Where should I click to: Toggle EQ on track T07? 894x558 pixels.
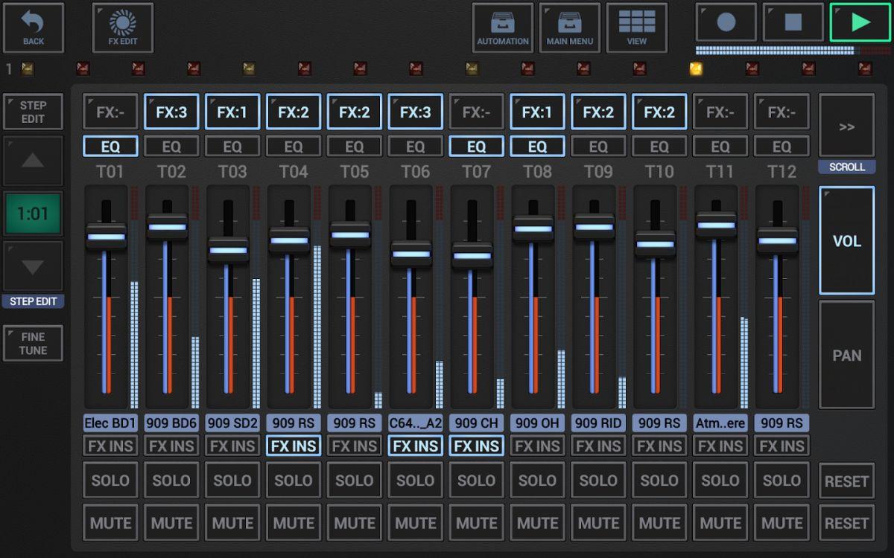(477, 147)
